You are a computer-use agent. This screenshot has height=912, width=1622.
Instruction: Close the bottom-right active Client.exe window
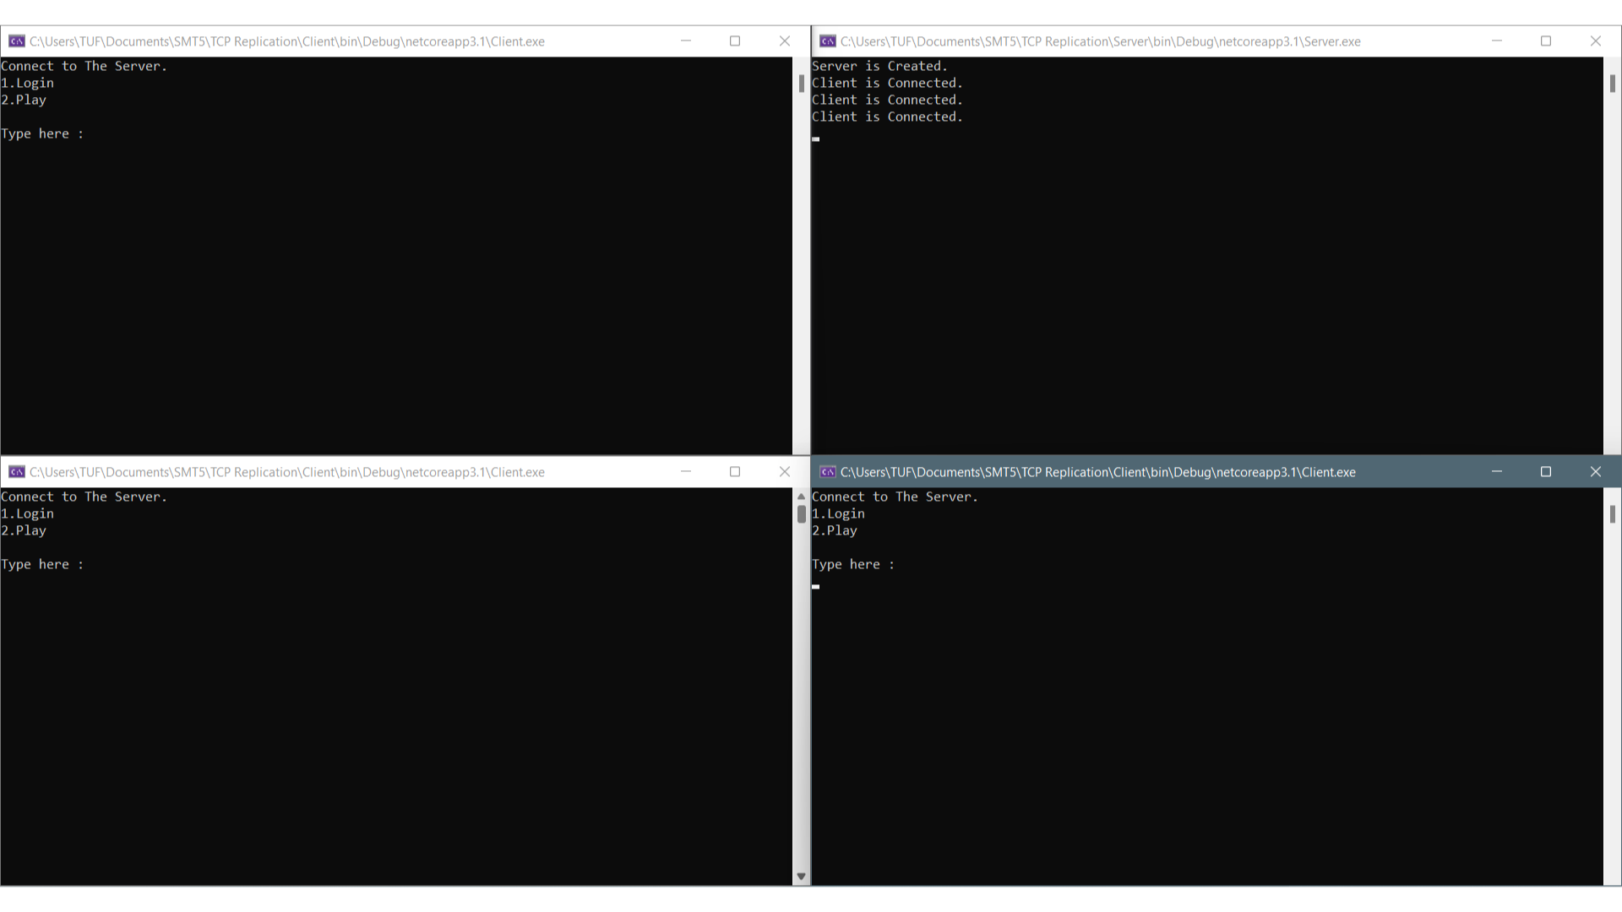1595,472
